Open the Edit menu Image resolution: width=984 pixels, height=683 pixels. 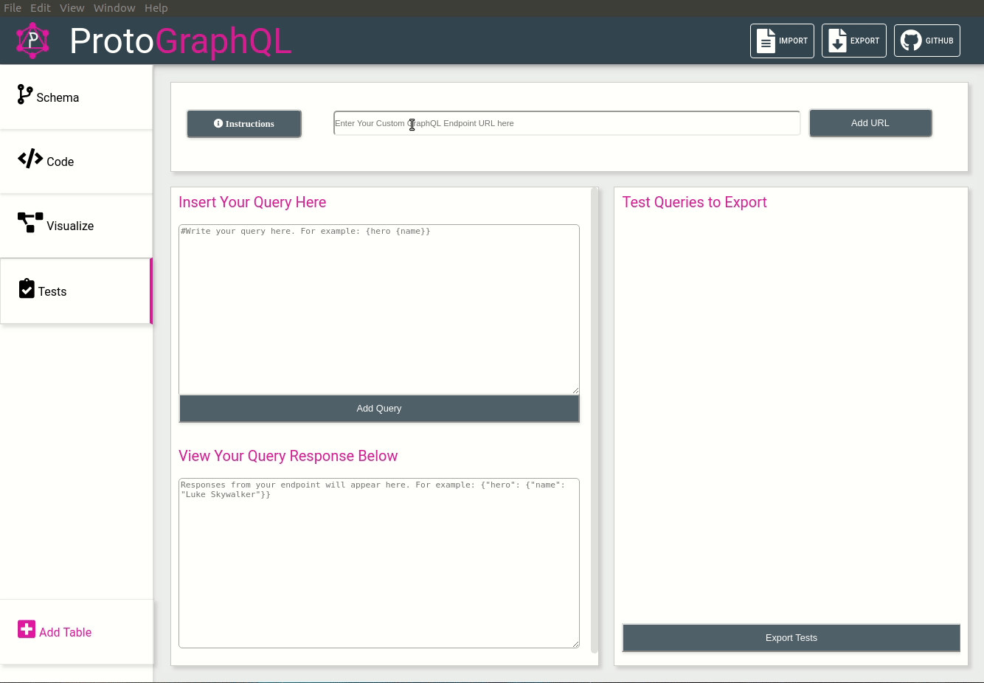41,8
